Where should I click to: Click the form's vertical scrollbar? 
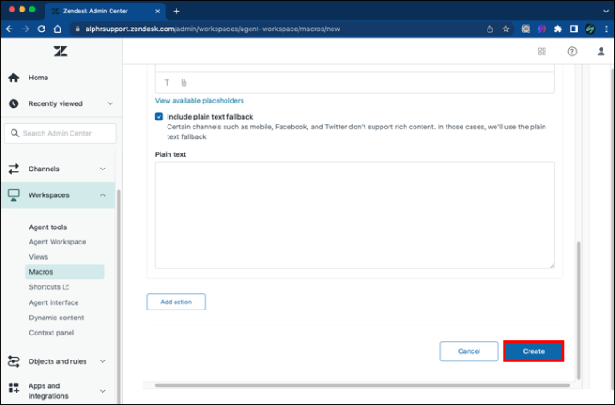[x=578, y=310]
